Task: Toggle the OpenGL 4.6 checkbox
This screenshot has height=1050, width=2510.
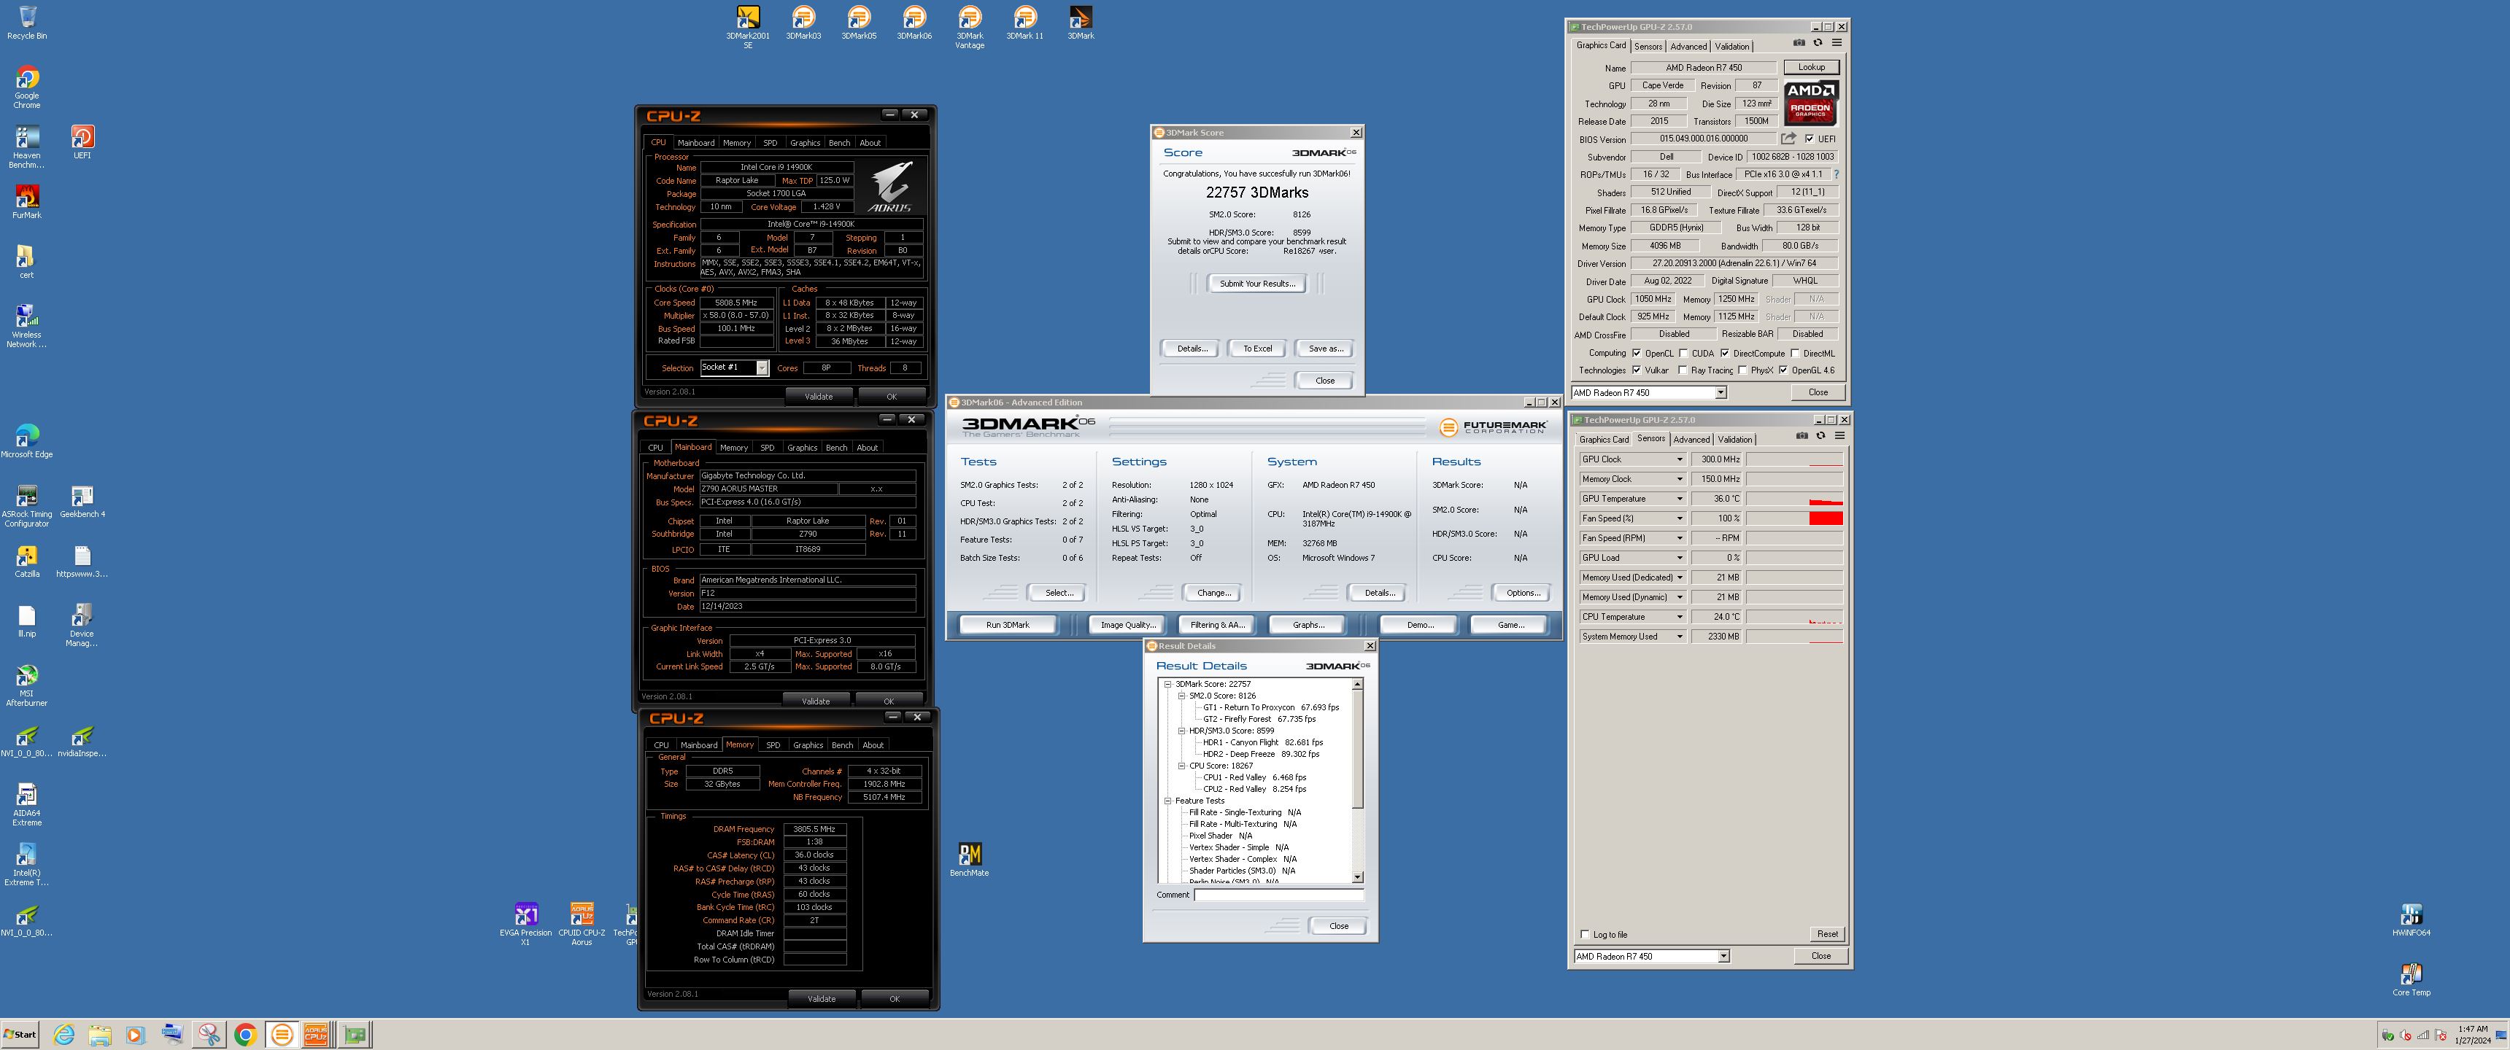Action: tap(1783, 370)
